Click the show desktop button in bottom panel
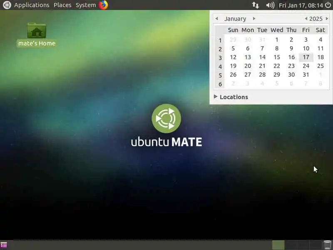 coord(4,245)
